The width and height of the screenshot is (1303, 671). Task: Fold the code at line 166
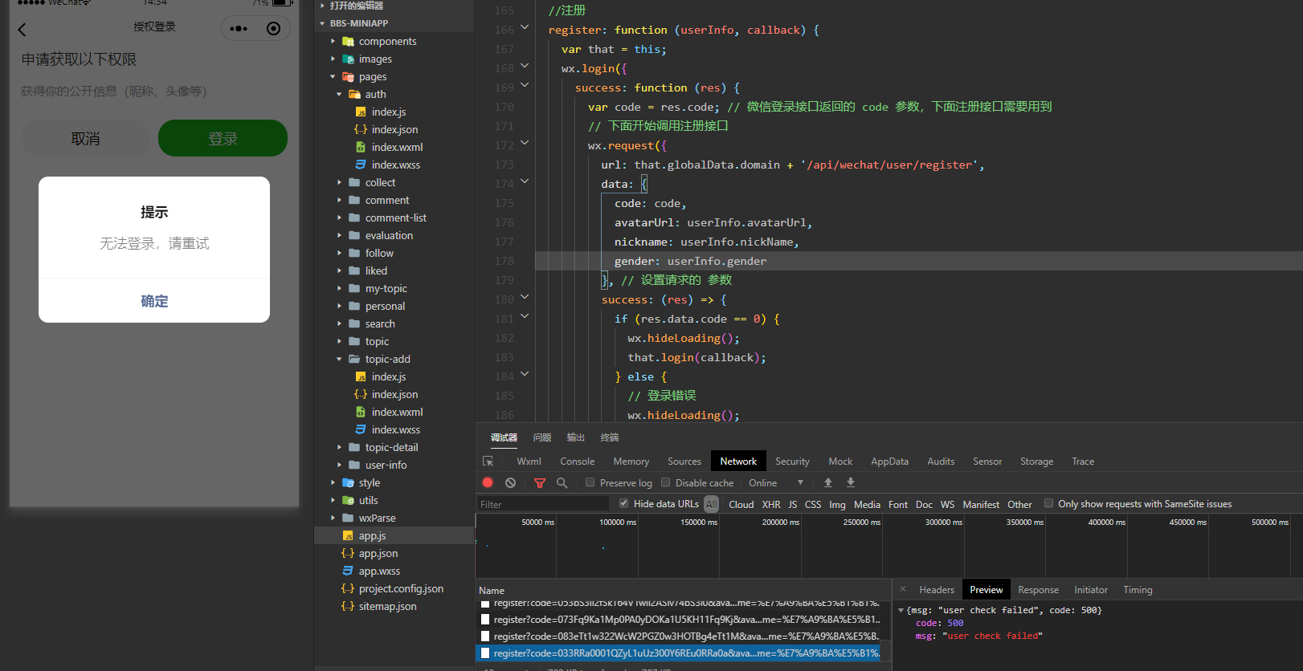(525, 28)
